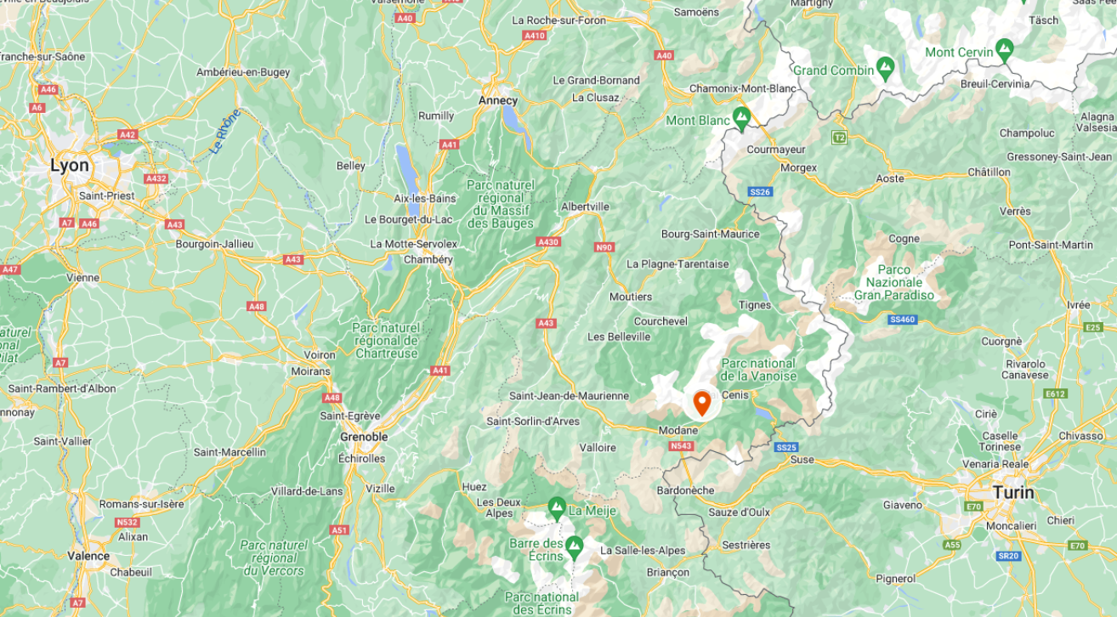Select the SS26 road shield near Courmayeur
Viewport: 1117px width, 617px height.
click(x=760, y=192)
